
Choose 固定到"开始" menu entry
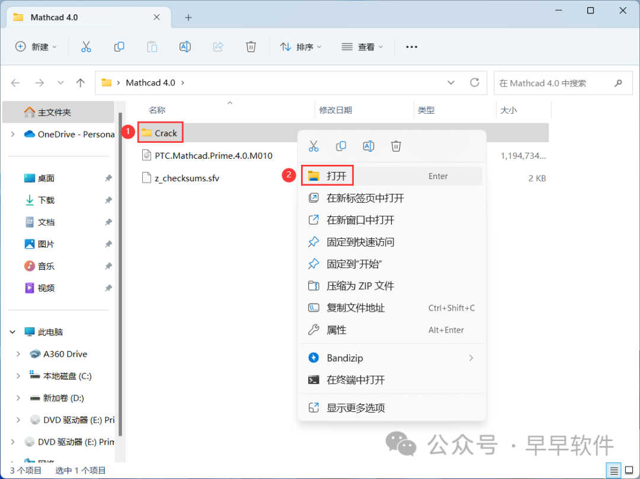[x=392, y=264]
